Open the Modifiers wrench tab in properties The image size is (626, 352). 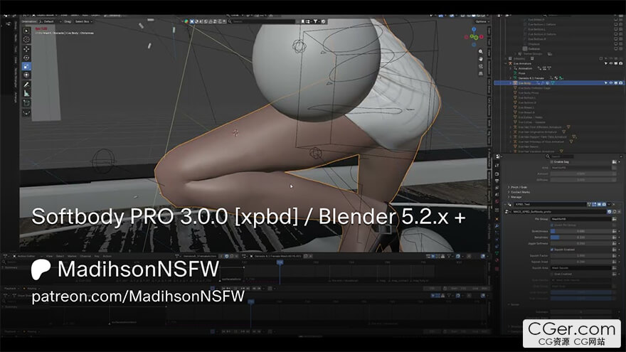[x=497, y=226]
